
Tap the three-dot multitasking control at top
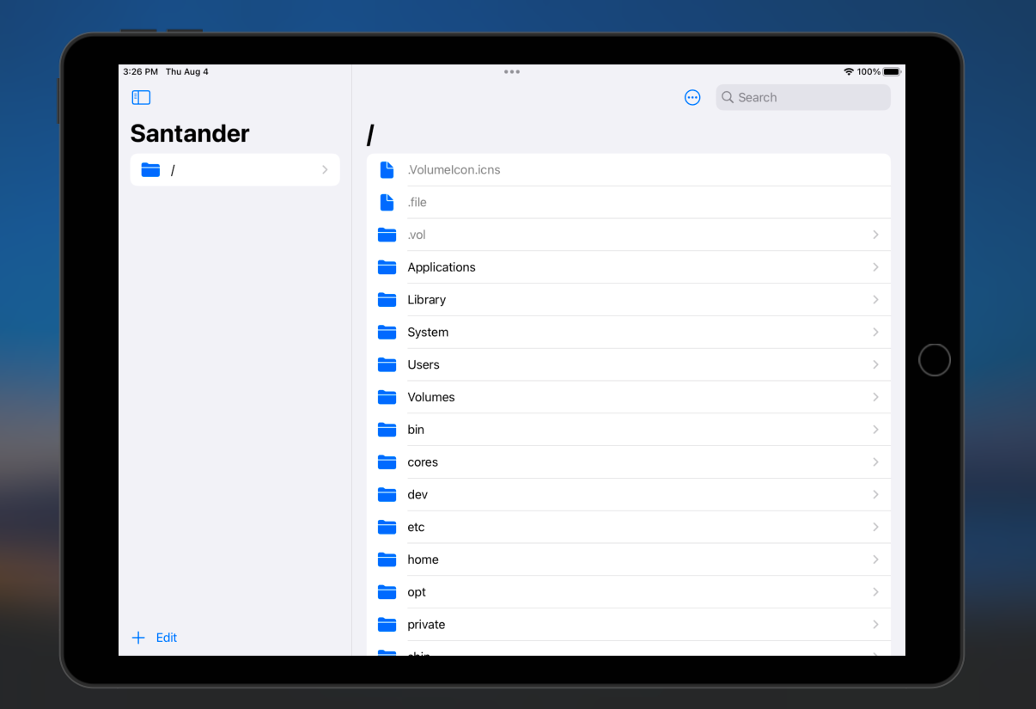[512, 72]
